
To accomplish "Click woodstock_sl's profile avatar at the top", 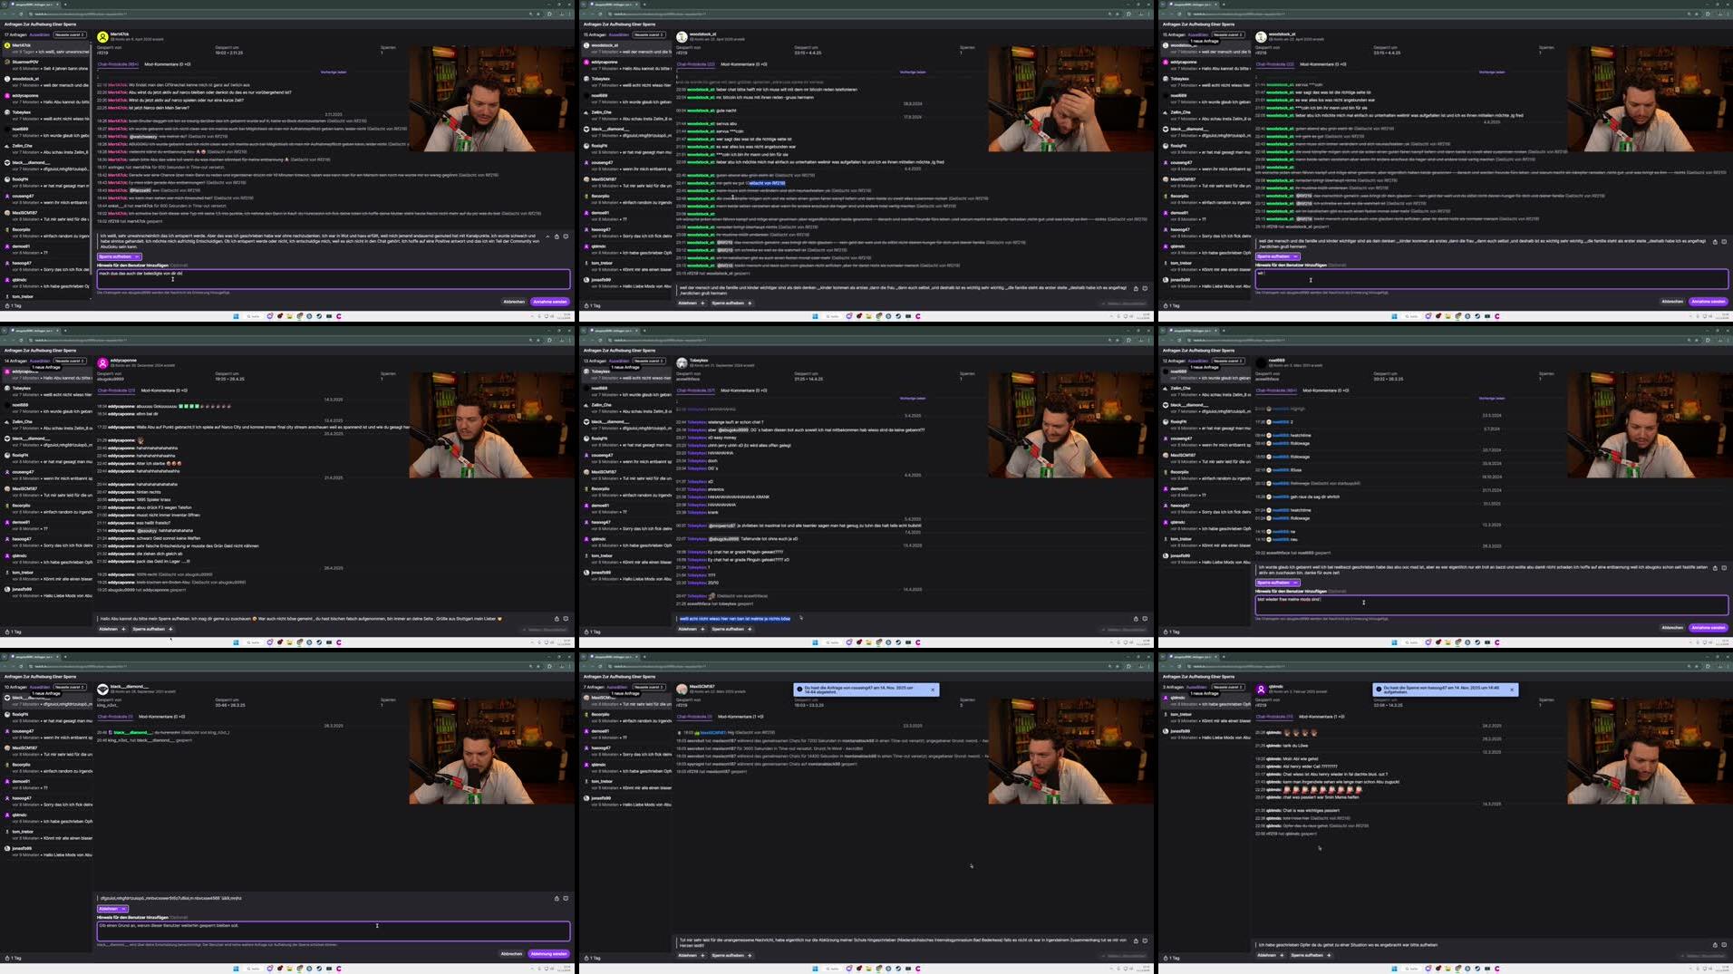I will 682,34.
